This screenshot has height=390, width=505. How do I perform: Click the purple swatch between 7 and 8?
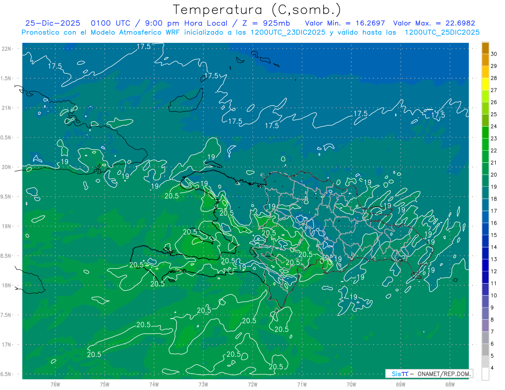[485, 326]
